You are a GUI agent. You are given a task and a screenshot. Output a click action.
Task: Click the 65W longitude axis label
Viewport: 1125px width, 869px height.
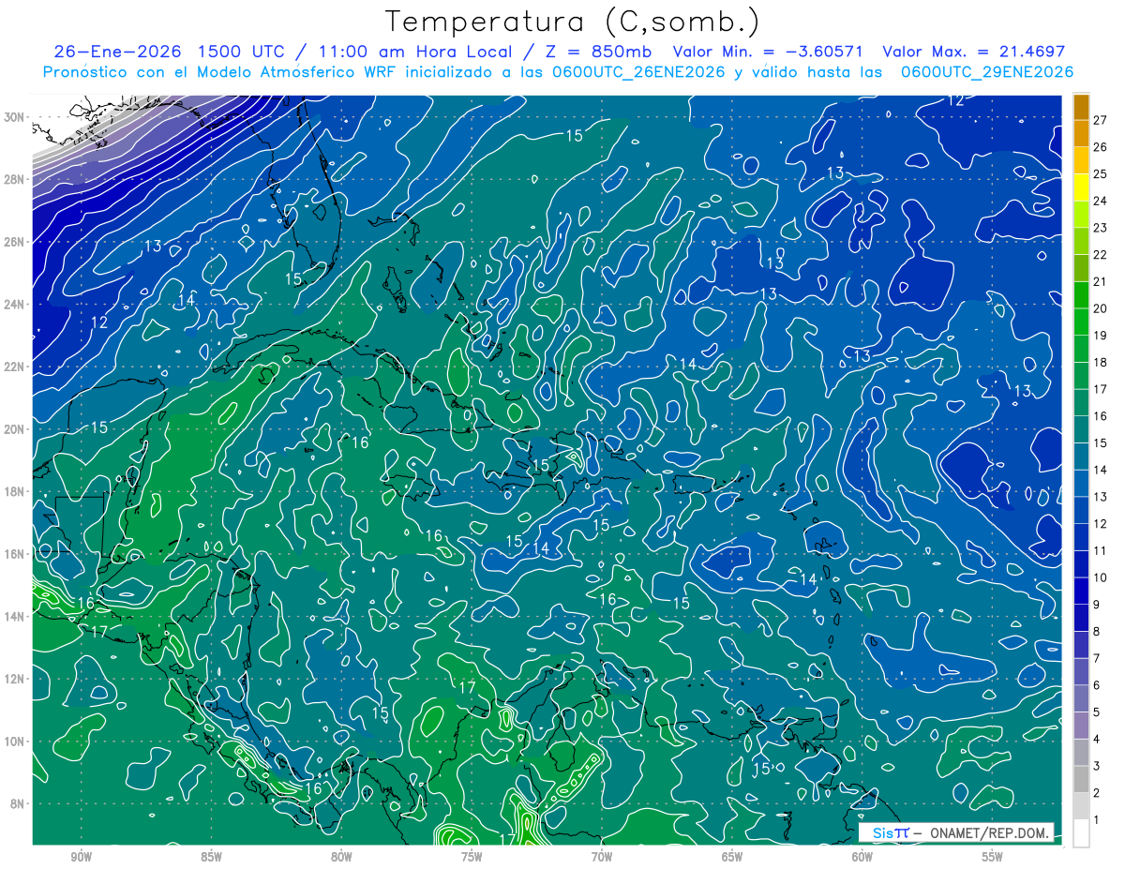[732, 857]
